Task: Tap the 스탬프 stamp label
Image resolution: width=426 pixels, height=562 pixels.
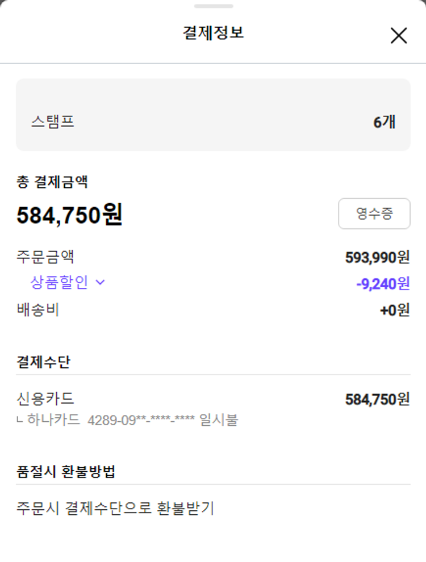Action: point(53,121)
